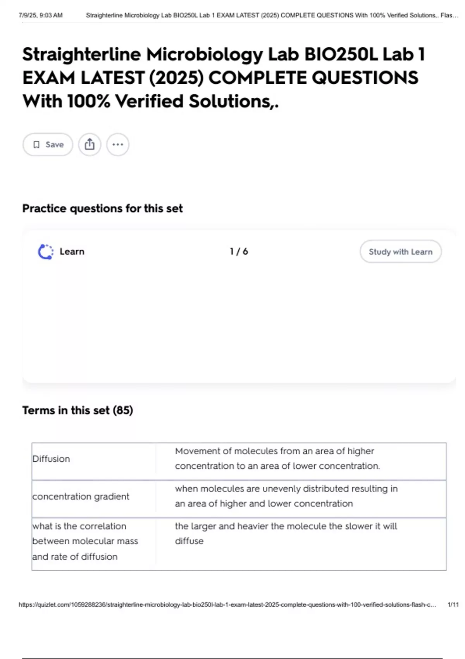Click the 1 / 6 question counter
465x659 pixels.
[x=239, y=252]
